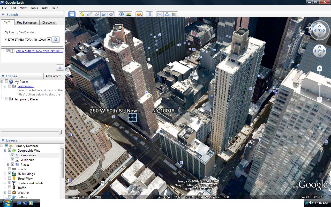Click the Move joystick hand control

coord(320,51)
